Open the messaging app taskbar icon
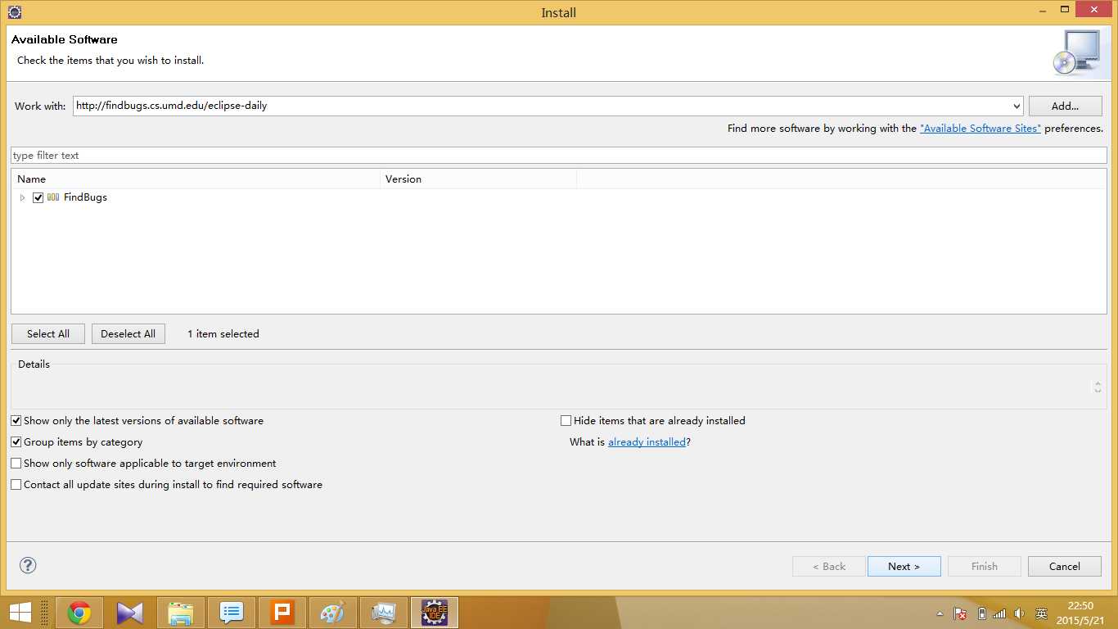The image size is (1118, 629). [232, 613]
